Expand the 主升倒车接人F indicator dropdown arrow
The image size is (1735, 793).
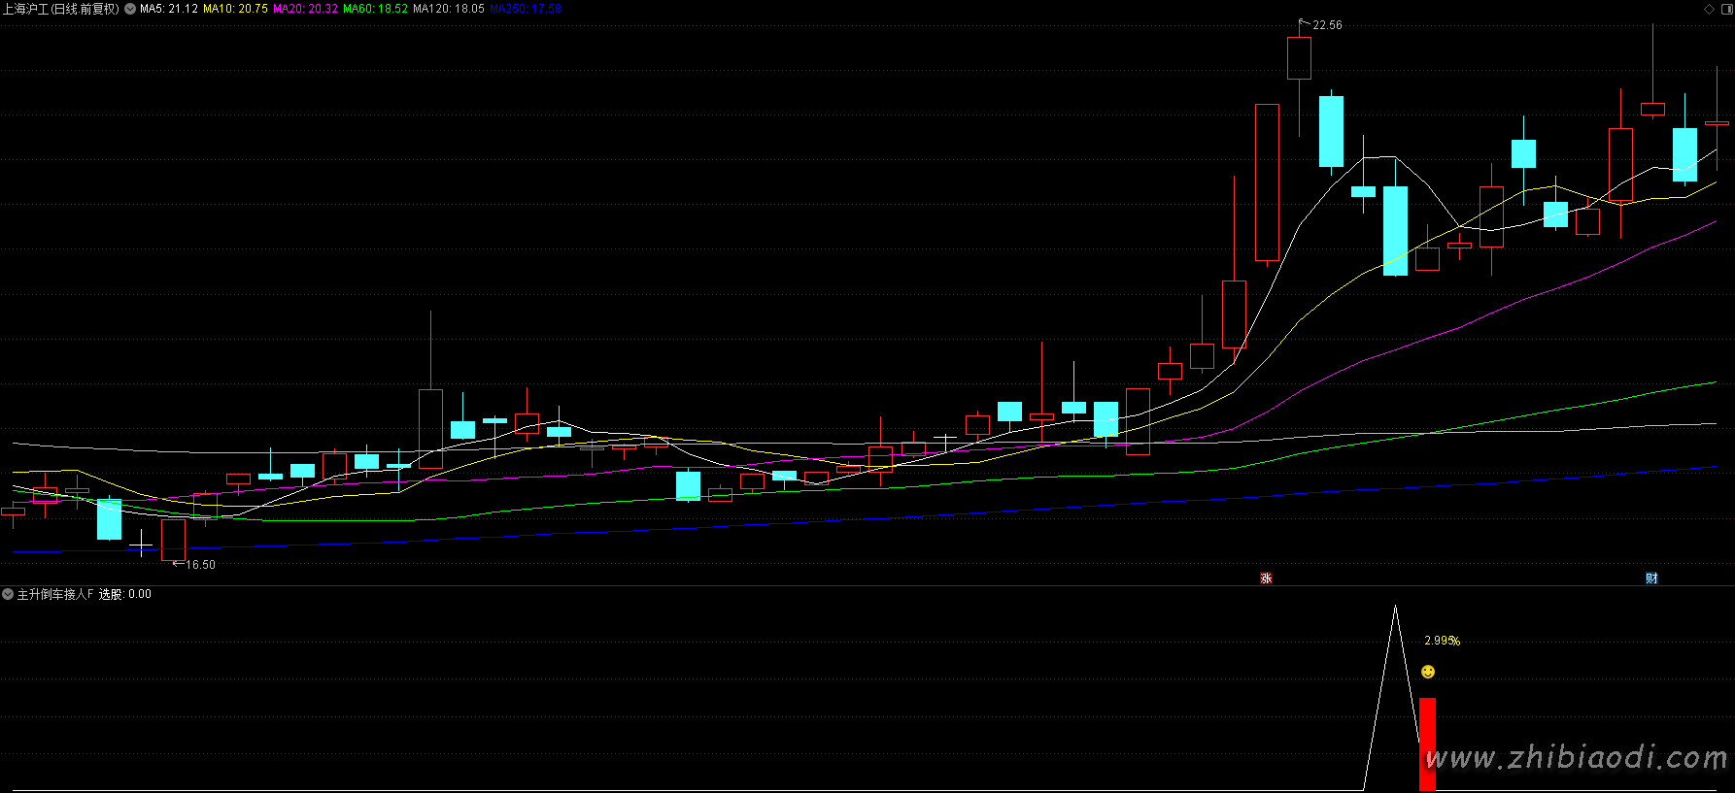8,594
